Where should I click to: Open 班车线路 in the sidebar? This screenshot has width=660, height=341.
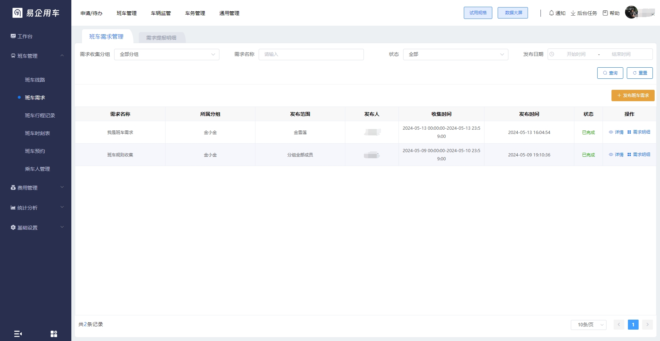[x=35, y=80]
